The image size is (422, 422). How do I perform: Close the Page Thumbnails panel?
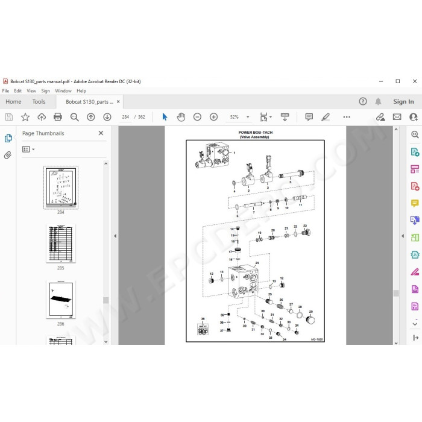coord(101,133)
